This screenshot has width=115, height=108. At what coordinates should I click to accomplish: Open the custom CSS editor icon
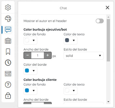(8, 74)
